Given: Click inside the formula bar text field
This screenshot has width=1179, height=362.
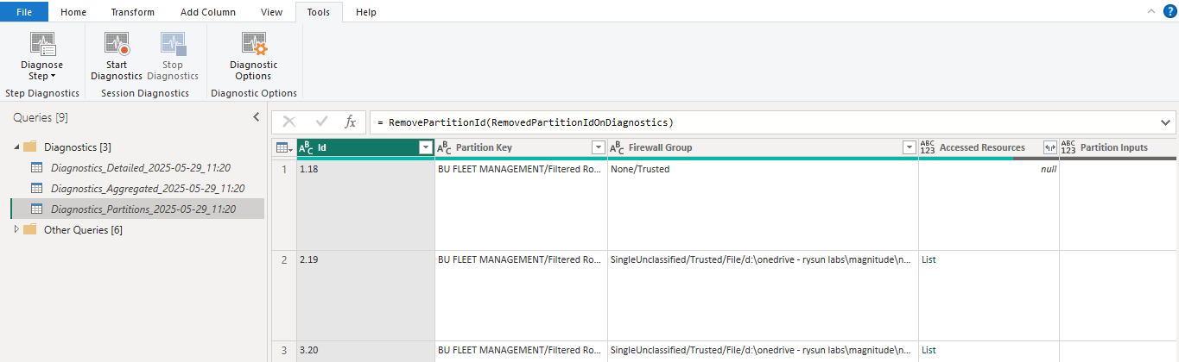Looking at the screenshot, I should pos(760,122).
